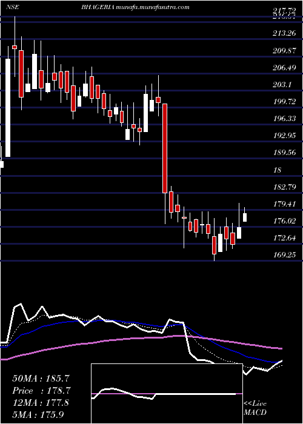The image size is (303, 424).
Task: Click the 182.79 price level label
Action: click(284, 187)
